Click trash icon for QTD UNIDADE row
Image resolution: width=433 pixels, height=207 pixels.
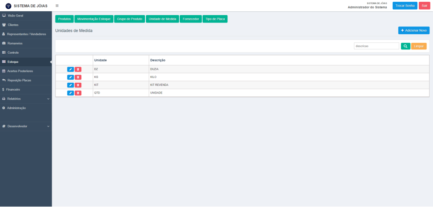click(78, 93)
